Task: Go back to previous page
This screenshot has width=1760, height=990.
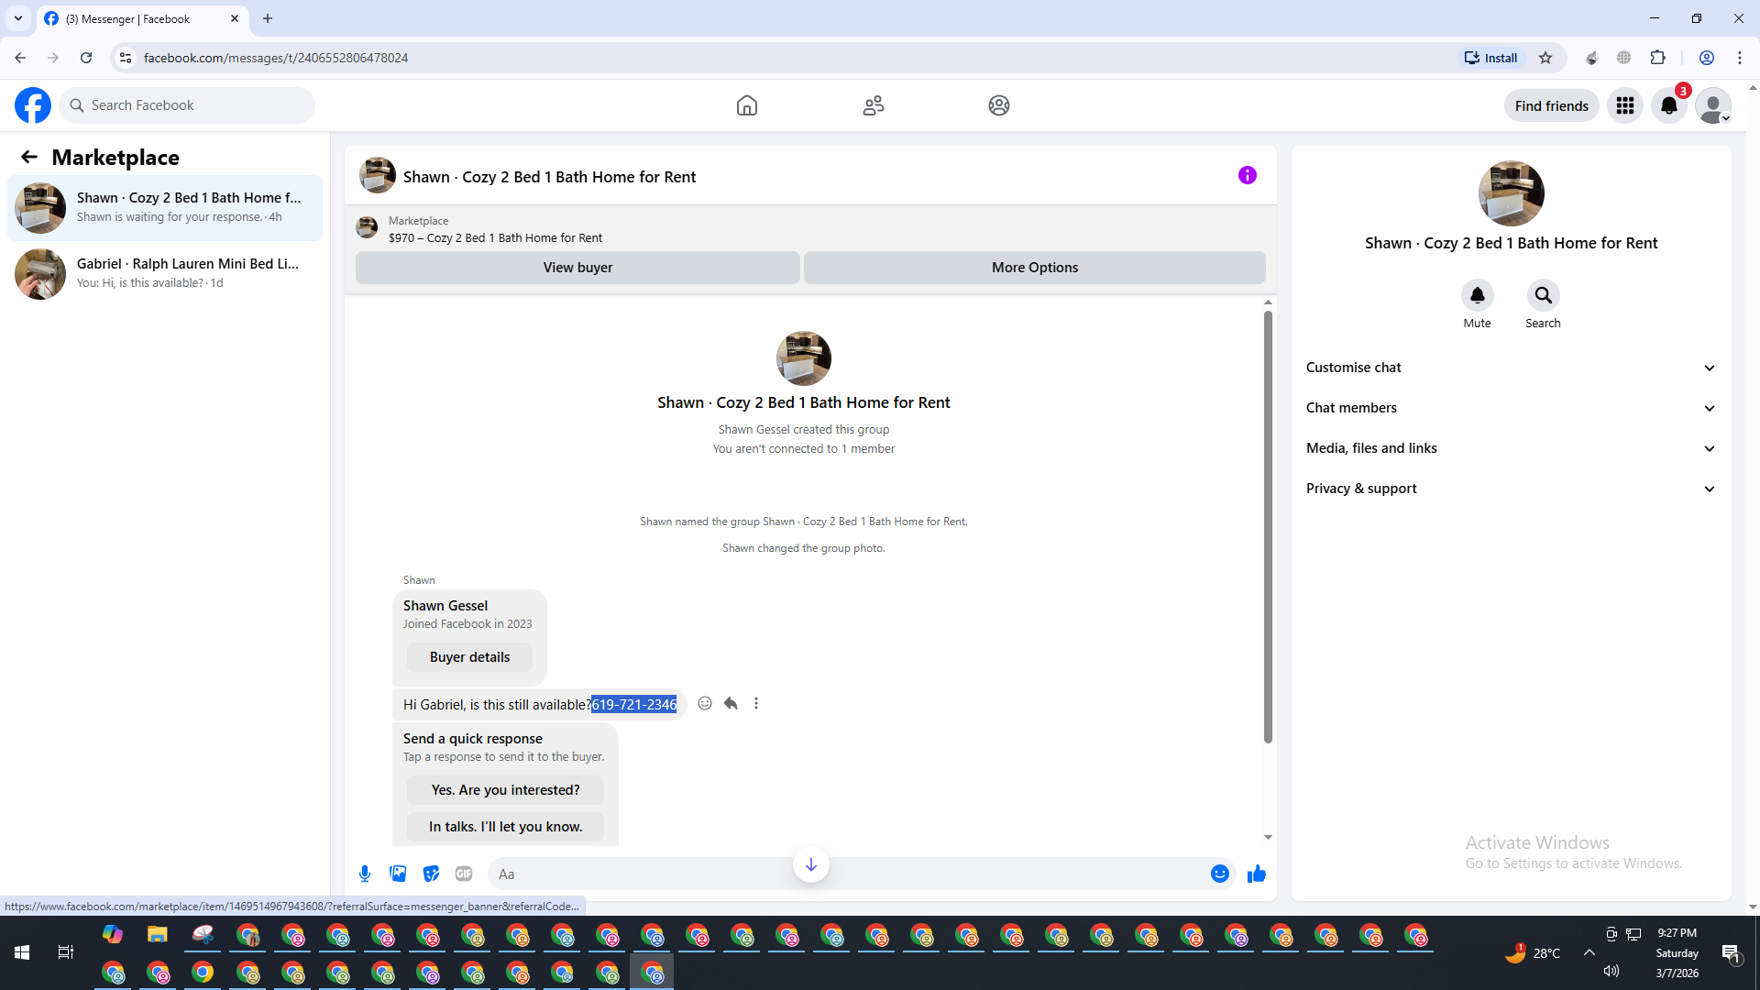Action: [20, 58]
